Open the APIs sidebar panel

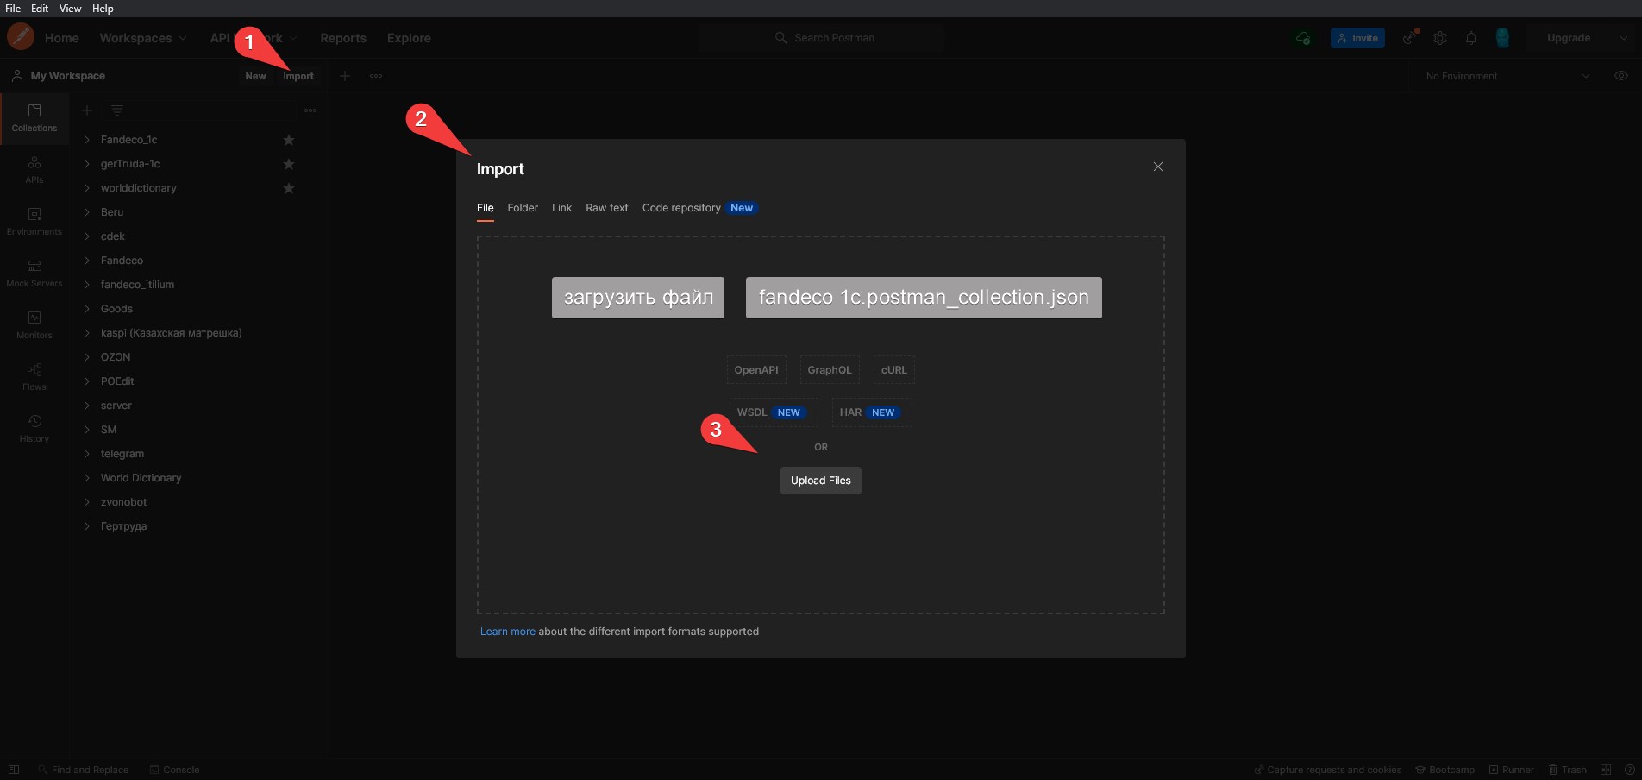coord(34,169)
